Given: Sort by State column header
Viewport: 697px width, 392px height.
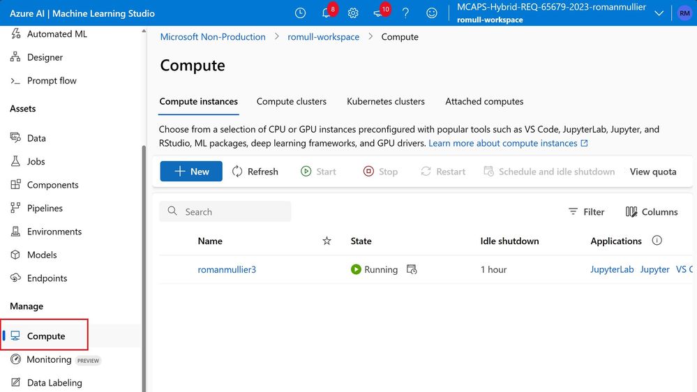Looking at the screenshot, I should coord(361,241).
